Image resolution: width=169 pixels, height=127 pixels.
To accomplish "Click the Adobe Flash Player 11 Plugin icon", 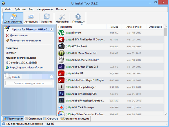I will pyautogui.click(x=61, y=80).
